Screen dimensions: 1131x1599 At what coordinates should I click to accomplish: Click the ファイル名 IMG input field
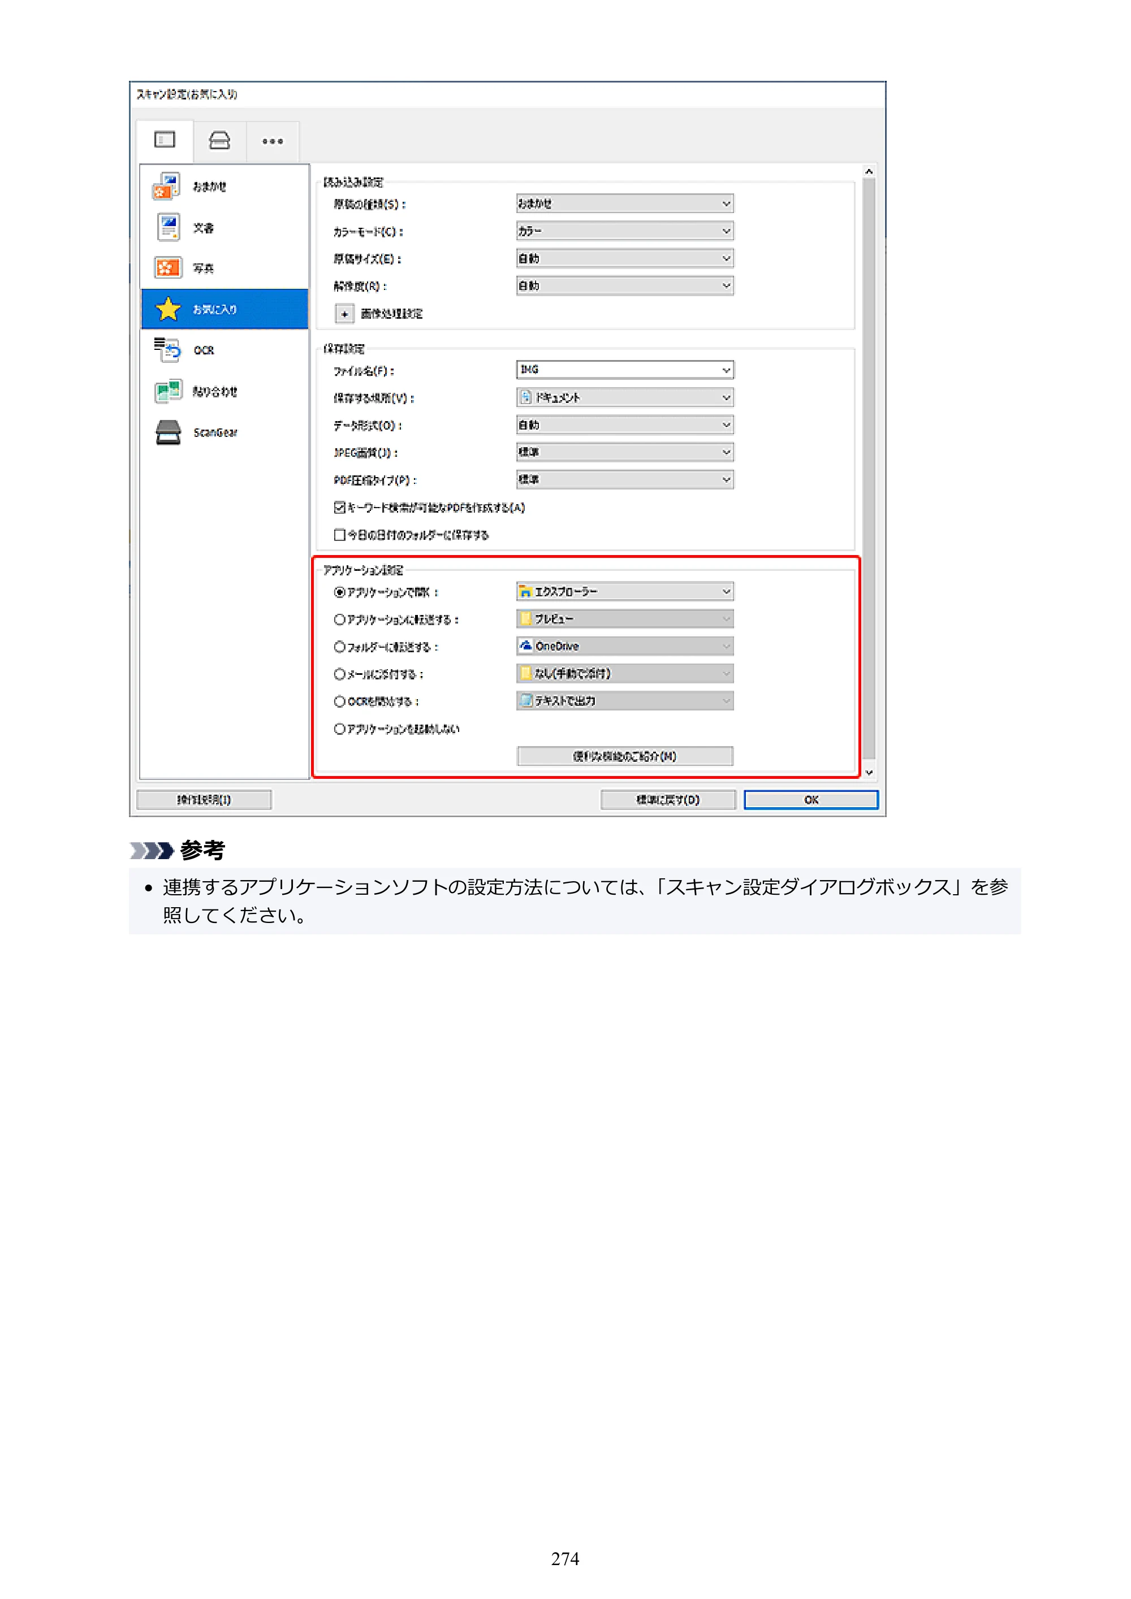tap(624, 370)
